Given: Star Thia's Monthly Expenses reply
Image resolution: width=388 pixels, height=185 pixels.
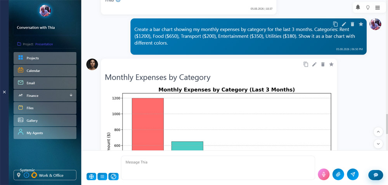Looking at the screenshot, I should click(x=331, y=64).
